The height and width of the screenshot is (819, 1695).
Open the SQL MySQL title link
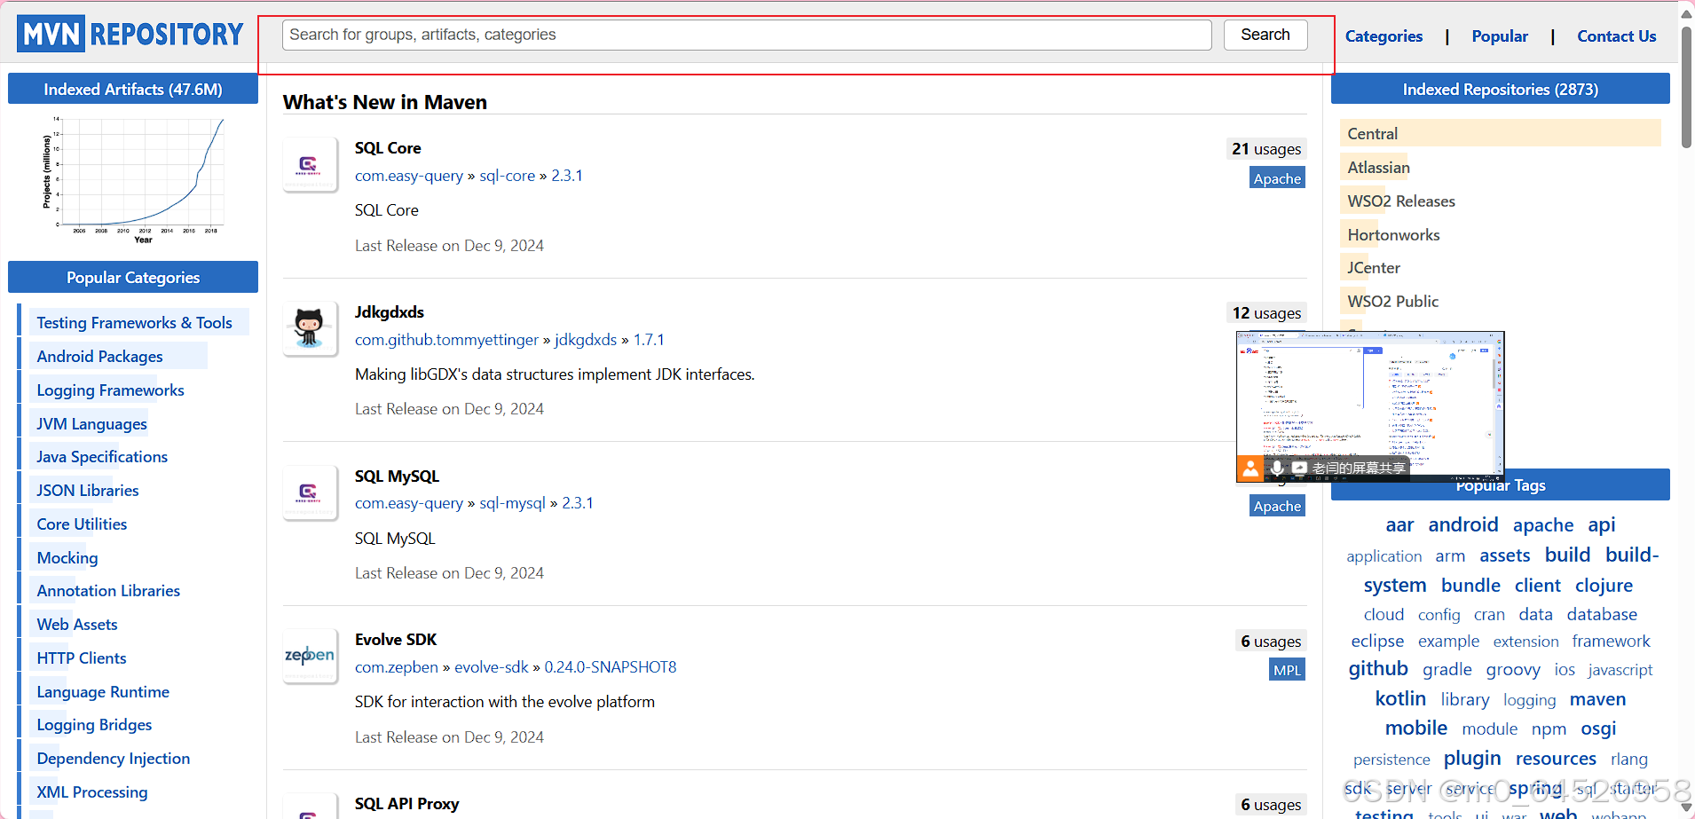pos(397,476)
